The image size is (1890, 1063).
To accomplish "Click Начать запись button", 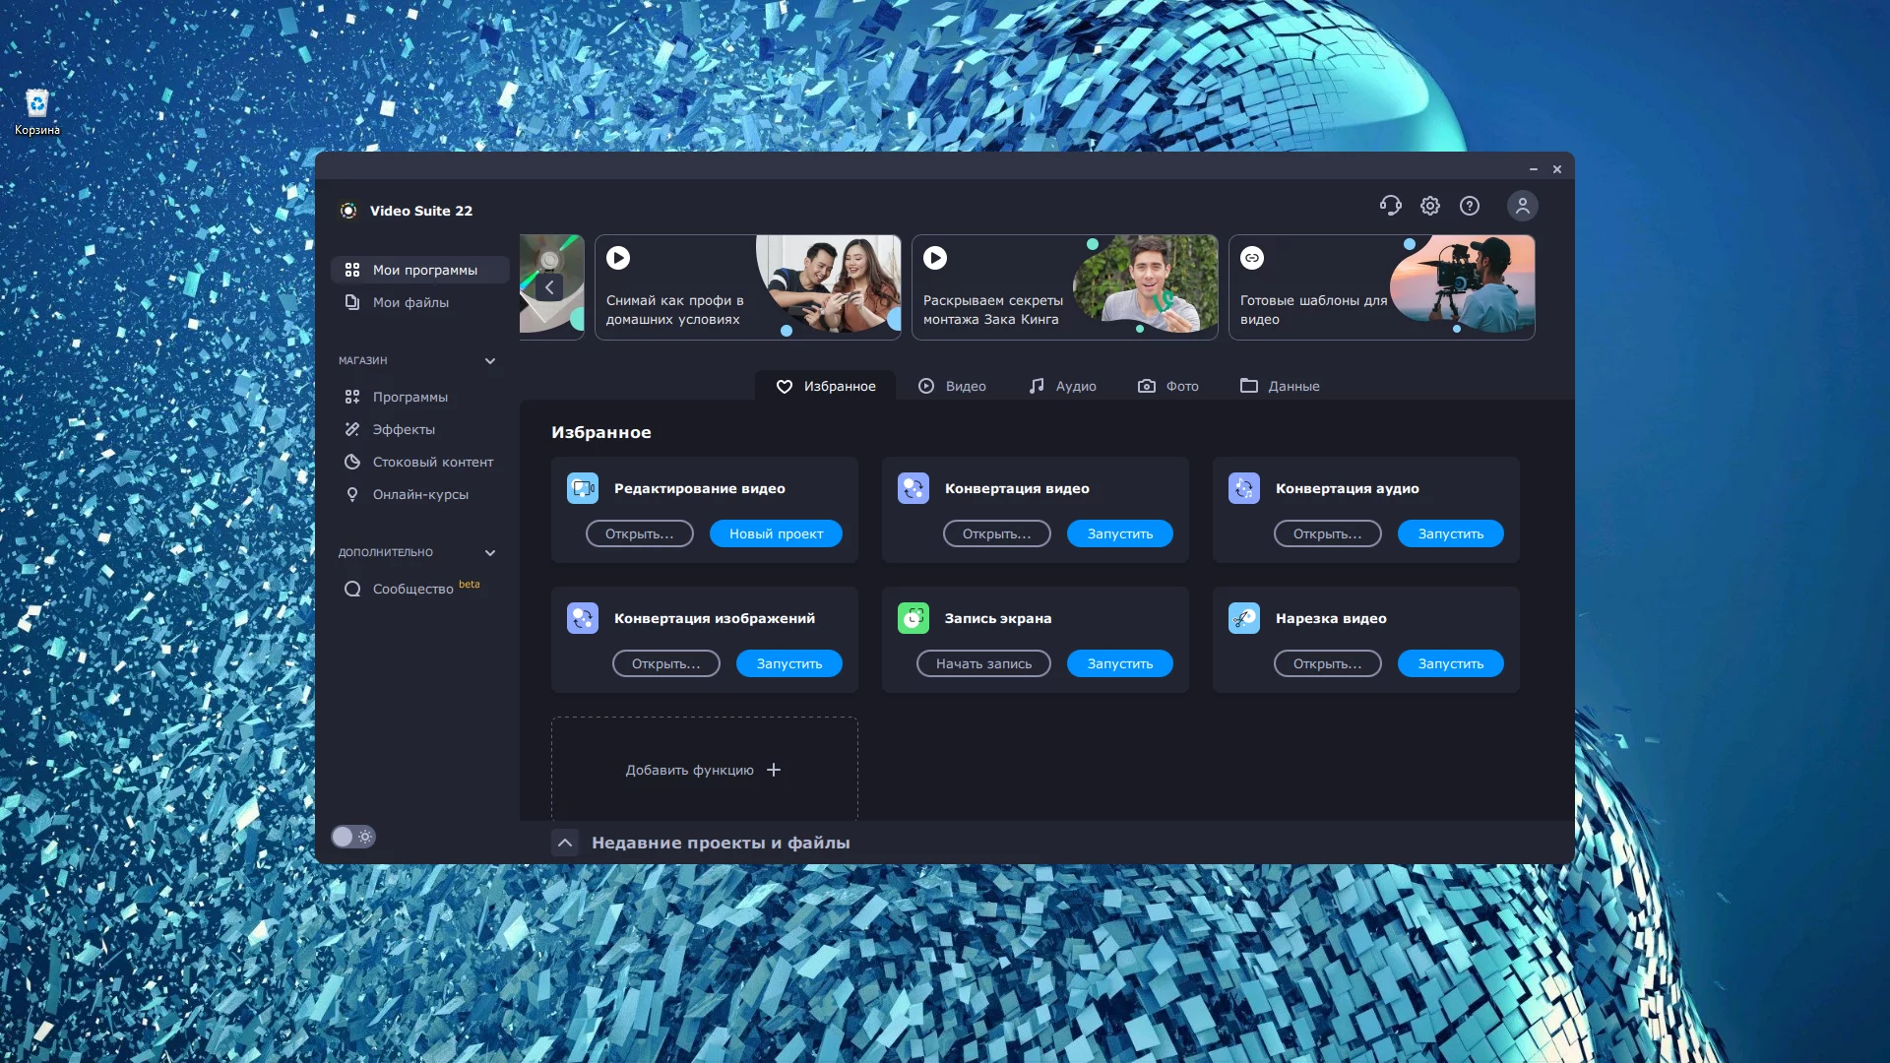I will coord(984,663).
